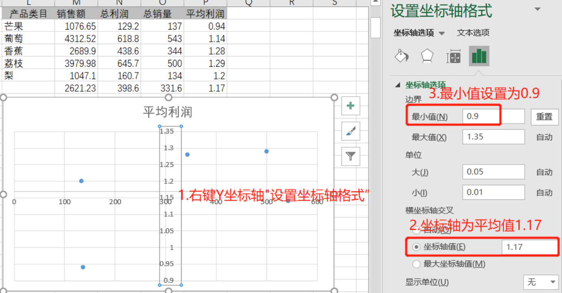Screen dimensions: 562x293
Task: Open the 坐标轴选项 dropdown arrow
Action: 442,33
